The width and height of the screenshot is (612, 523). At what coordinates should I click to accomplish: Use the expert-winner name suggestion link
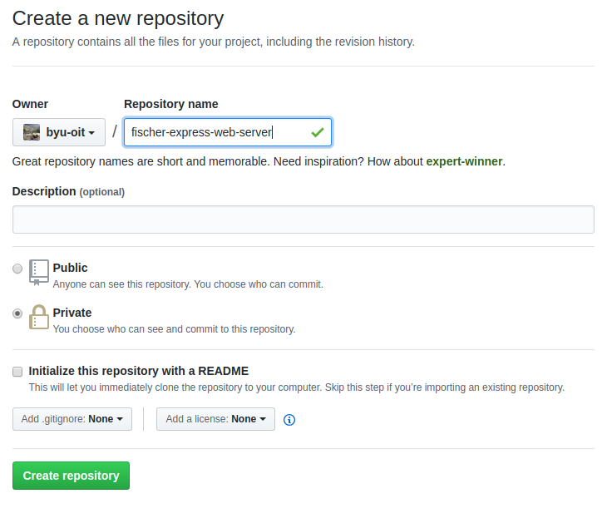click(x=464, y=161)
